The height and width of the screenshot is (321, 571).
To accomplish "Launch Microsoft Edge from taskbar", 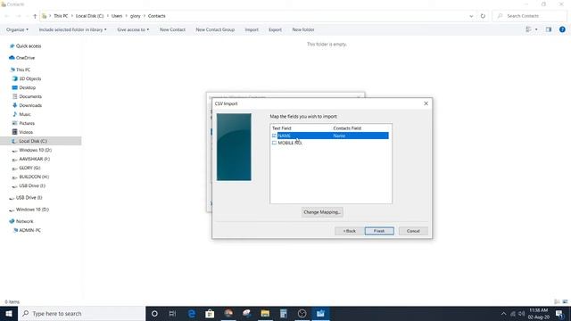I will pyautogui.click(x=191, y=313).
